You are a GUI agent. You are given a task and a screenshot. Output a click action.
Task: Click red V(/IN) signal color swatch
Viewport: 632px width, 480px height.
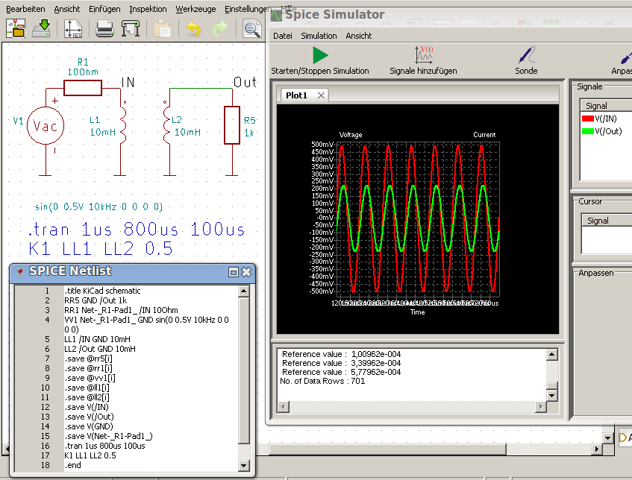point(588,119)
